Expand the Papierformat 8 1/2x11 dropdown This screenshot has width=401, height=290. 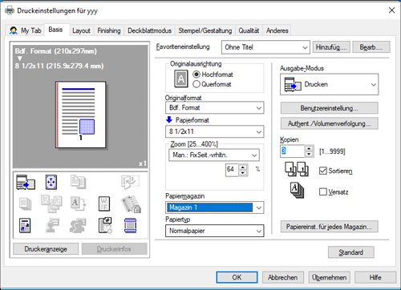click(214, 131)
